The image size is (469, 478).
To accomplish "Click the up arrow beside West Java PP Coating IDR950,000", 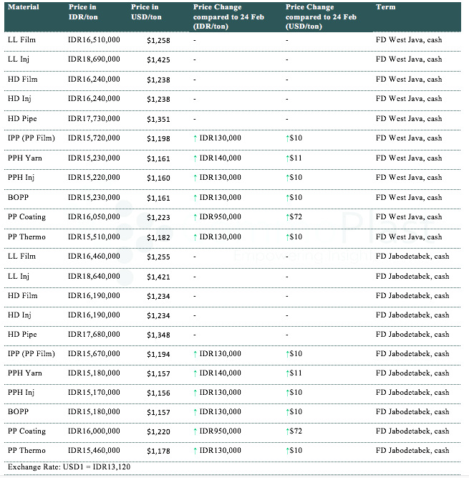I will click(195, 217).
